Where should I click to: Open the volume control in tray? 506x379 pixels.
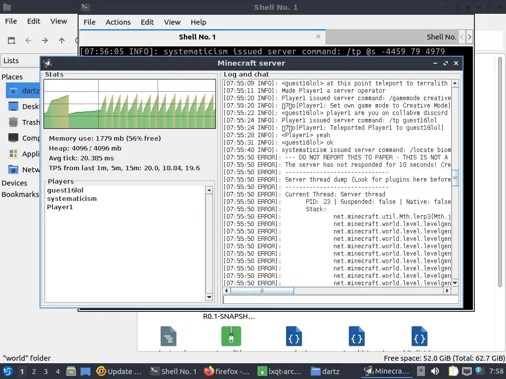pyautogui.click(x=435, y=371)
